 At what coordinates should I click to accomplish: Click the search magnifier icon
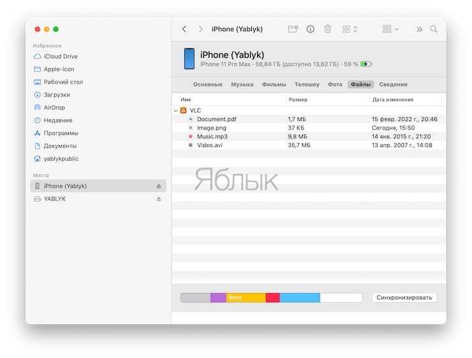point(434,29)
